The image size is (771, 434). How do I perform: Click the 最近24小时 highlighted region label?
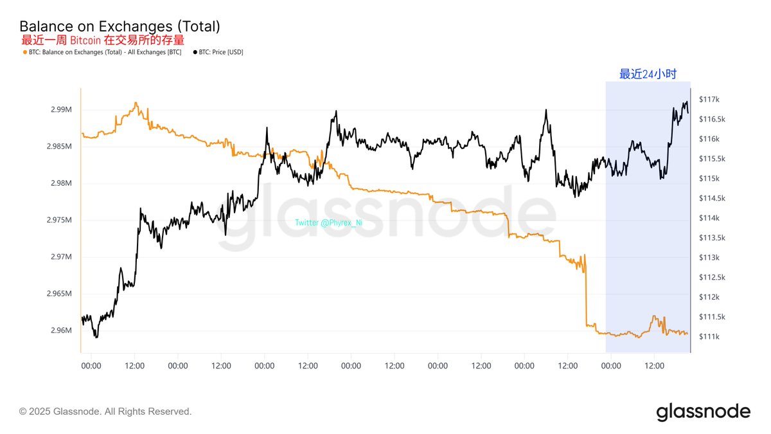pos(648,74)
